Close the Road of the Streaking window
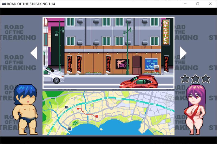Viewport: 217px width, 144px height. [x=210, y=4]
